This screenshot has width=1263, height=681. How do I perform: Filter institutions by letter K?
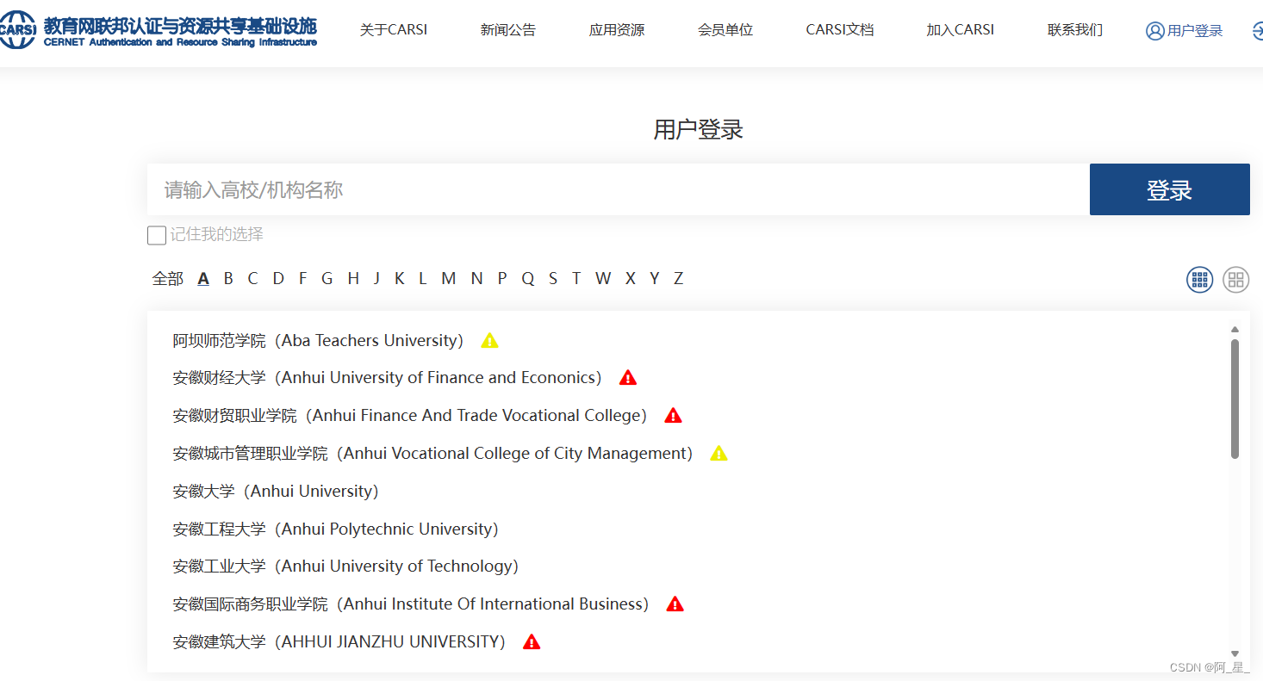pyautogui.click(x=400, y=278)
